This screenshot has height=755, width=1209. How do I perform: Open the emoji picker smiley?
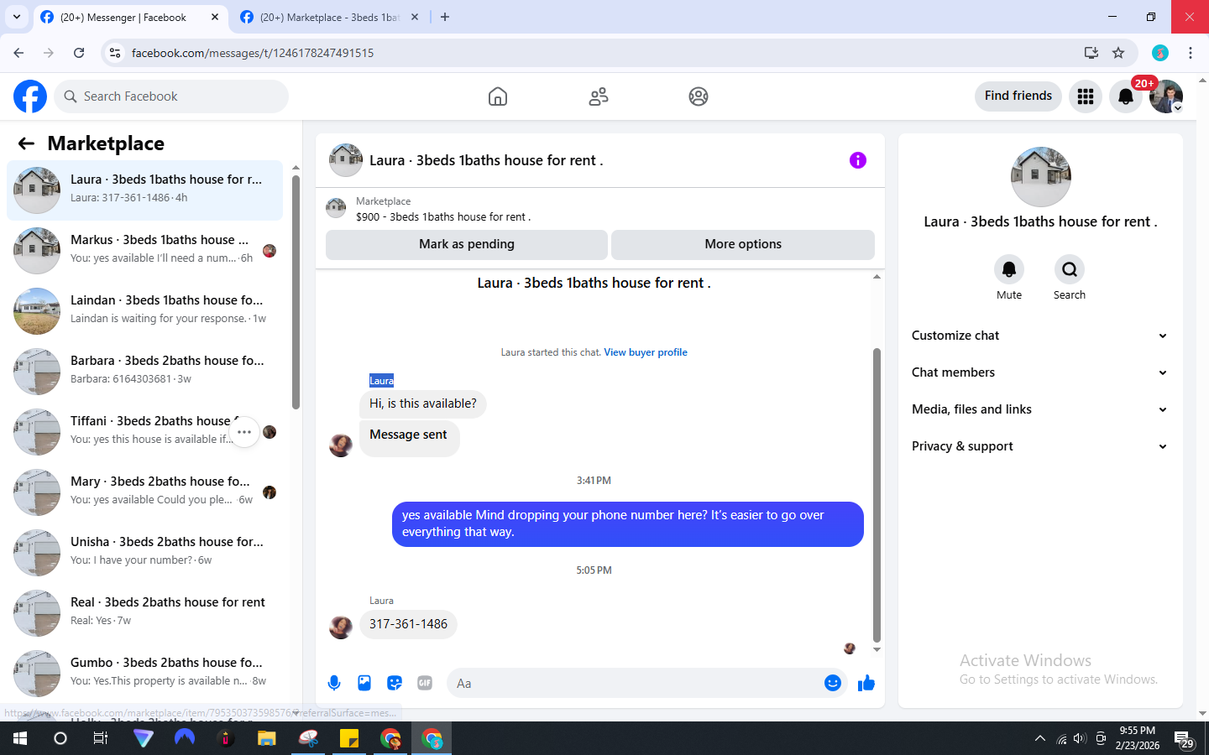[x=832, y=683]
